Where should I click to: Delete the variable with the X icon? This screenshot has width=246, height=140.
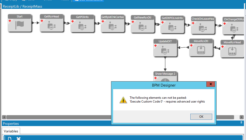click(19, 138)
